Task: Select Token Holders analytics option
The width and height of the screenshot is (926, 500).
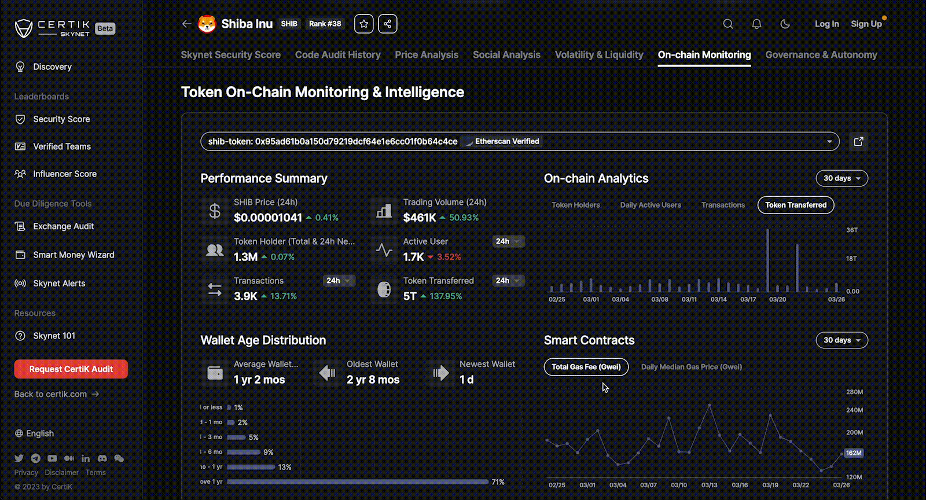Action: pos(576,205)
